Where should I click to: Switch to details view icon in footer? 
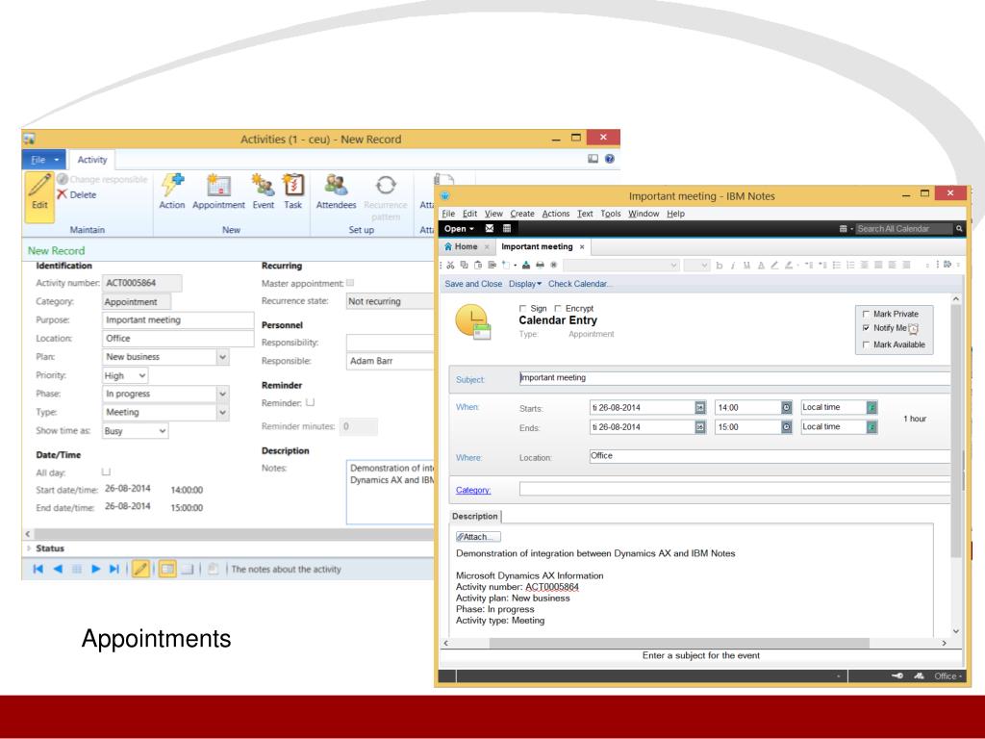pos(167,569)
